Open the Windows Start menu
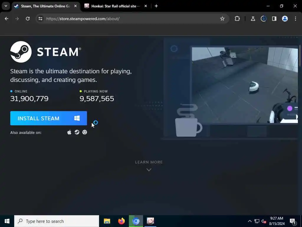Viewport: 302px width, 227px height. 7,221
